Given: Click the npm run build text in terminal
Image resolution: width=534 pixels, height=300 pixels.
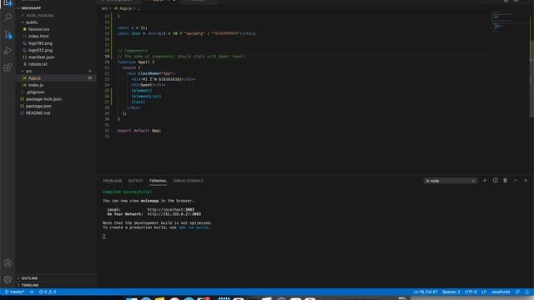Looking at the screenshot, I should click(193, 227).
